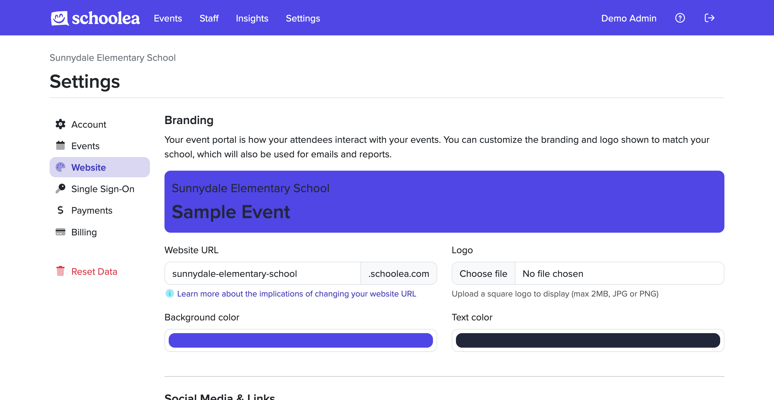Click the credit card icon for Billing
774x400 pixels.
pyautogui.click(x=60, y=232)
